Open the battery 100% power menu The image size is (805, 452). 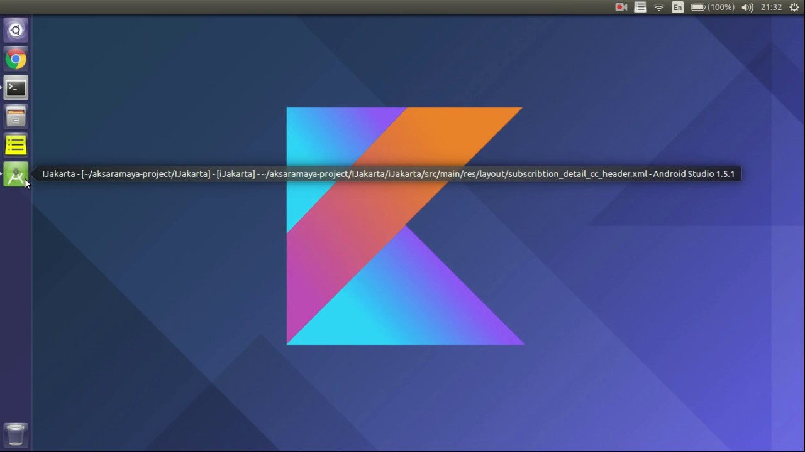(713, 8)
